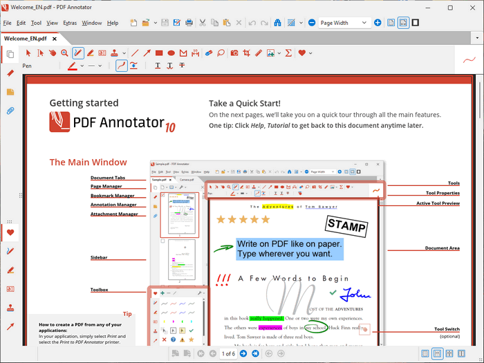Screen dimensions: 484x363
Task: Choose the Text tool
Action: [x=102, y=53]
